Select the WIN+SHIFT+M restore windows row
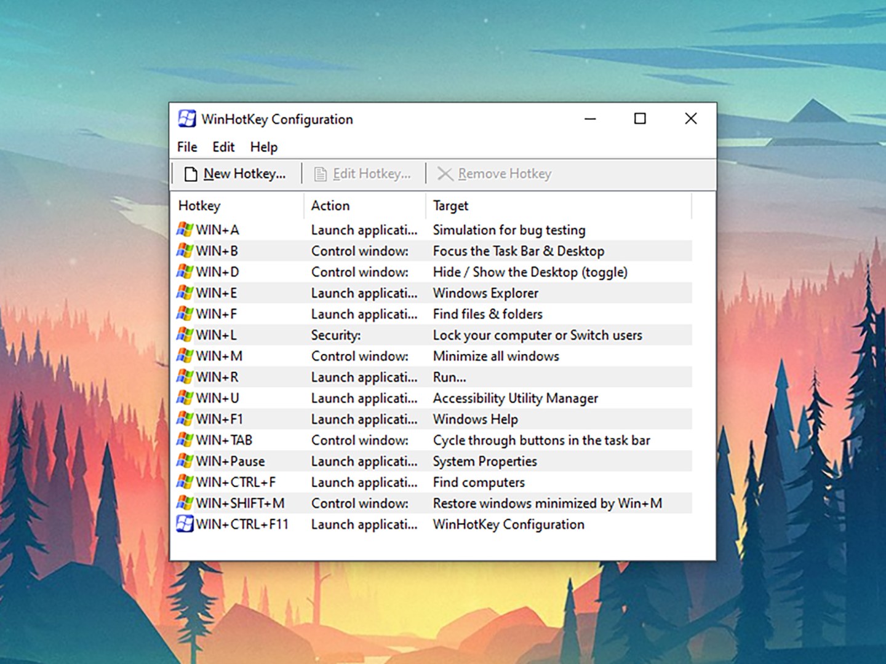Image resolution: width=886 pixels, height=664 pixels. point(431,503)
